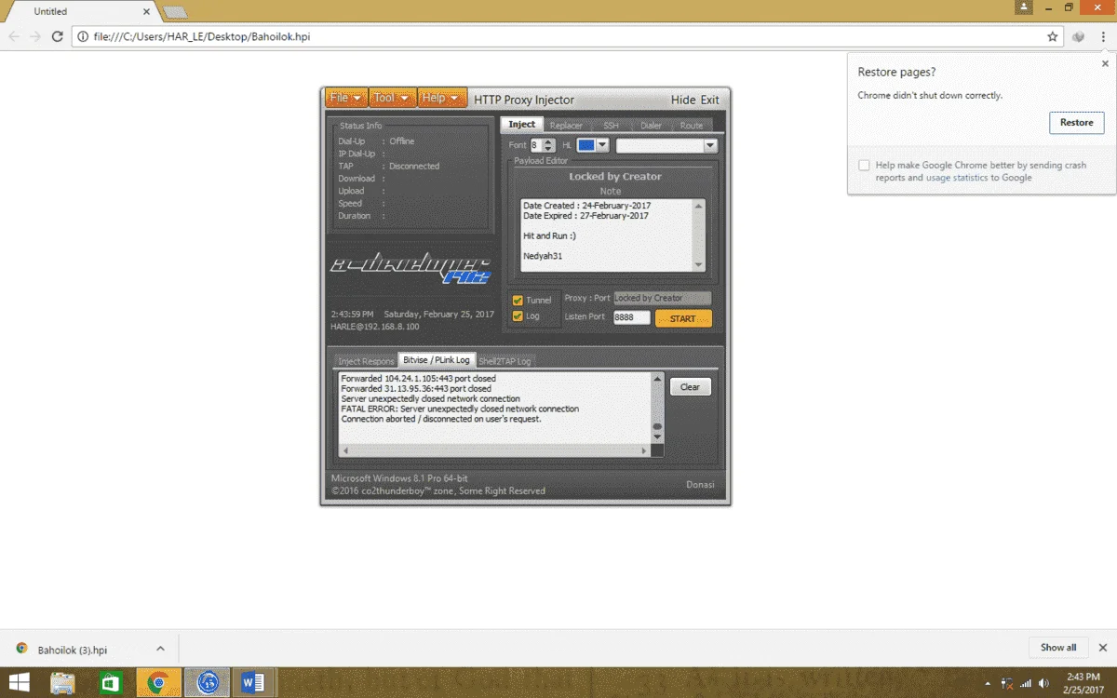Click the Donasi link
This screenshot has width=1117, height=698.
tap(701, 484)
